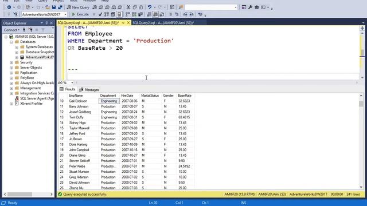Image resolution: width=367 pixels, height=206 pixels.
Task: Cut selection with the scissors icon
Action: (128, 7)
